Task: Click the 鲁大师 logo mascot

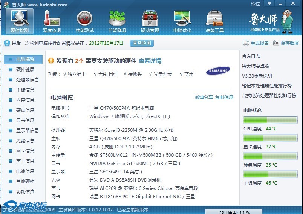Action: 287,21
